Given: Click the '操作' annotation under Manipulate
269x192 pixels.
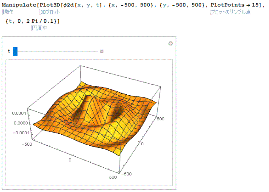Looking at the screenshot, I should [8, 12].
